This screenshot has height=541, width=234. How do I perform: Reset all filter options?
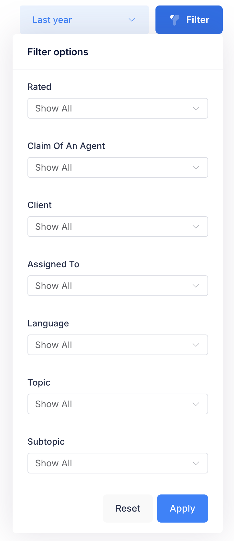(x=128, y=508)
